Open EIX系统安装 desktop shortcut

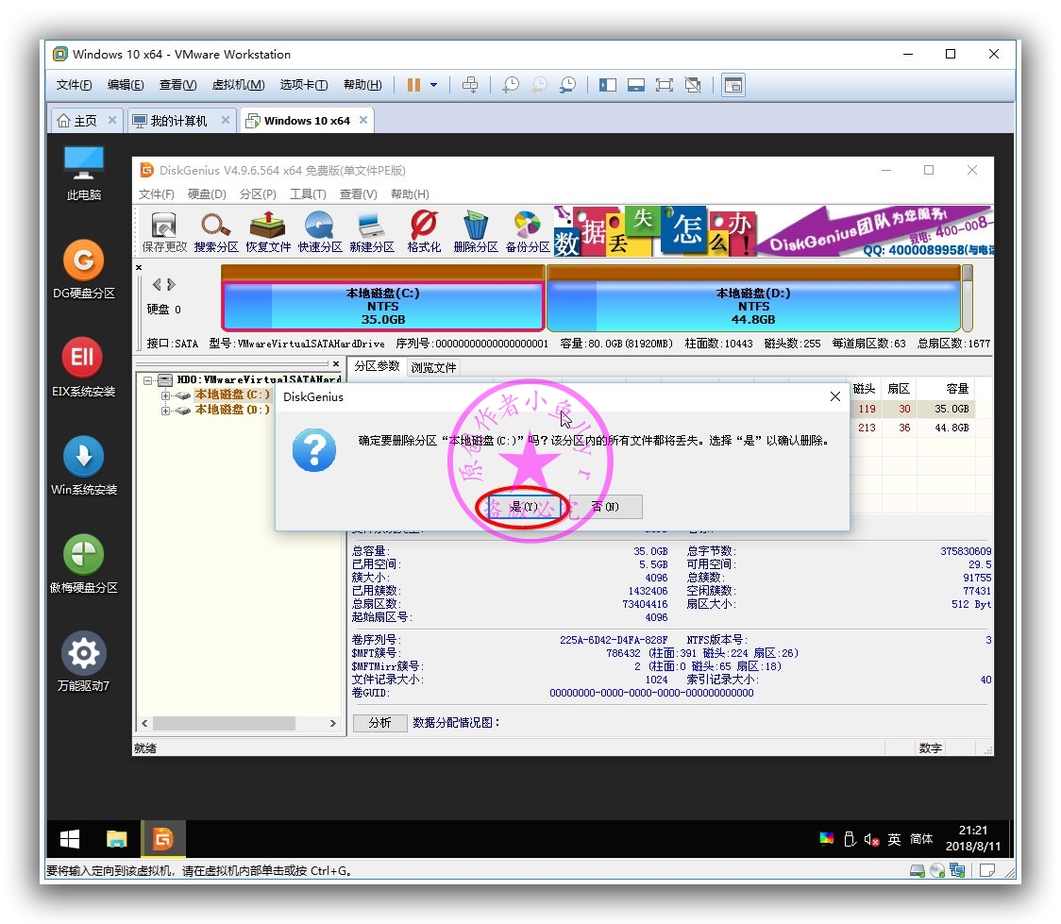point(84,367)
